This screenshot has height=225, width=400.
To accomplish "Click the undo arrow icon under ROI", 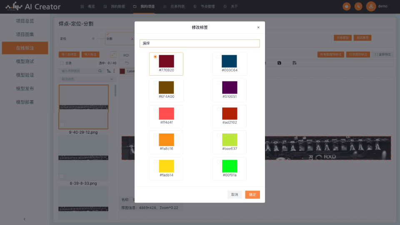I will click(x=127, y=63).
